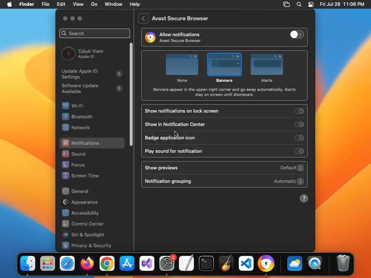Screen dimensions: 371x278
Task: Open the View menu
Action: coord(78,4)
